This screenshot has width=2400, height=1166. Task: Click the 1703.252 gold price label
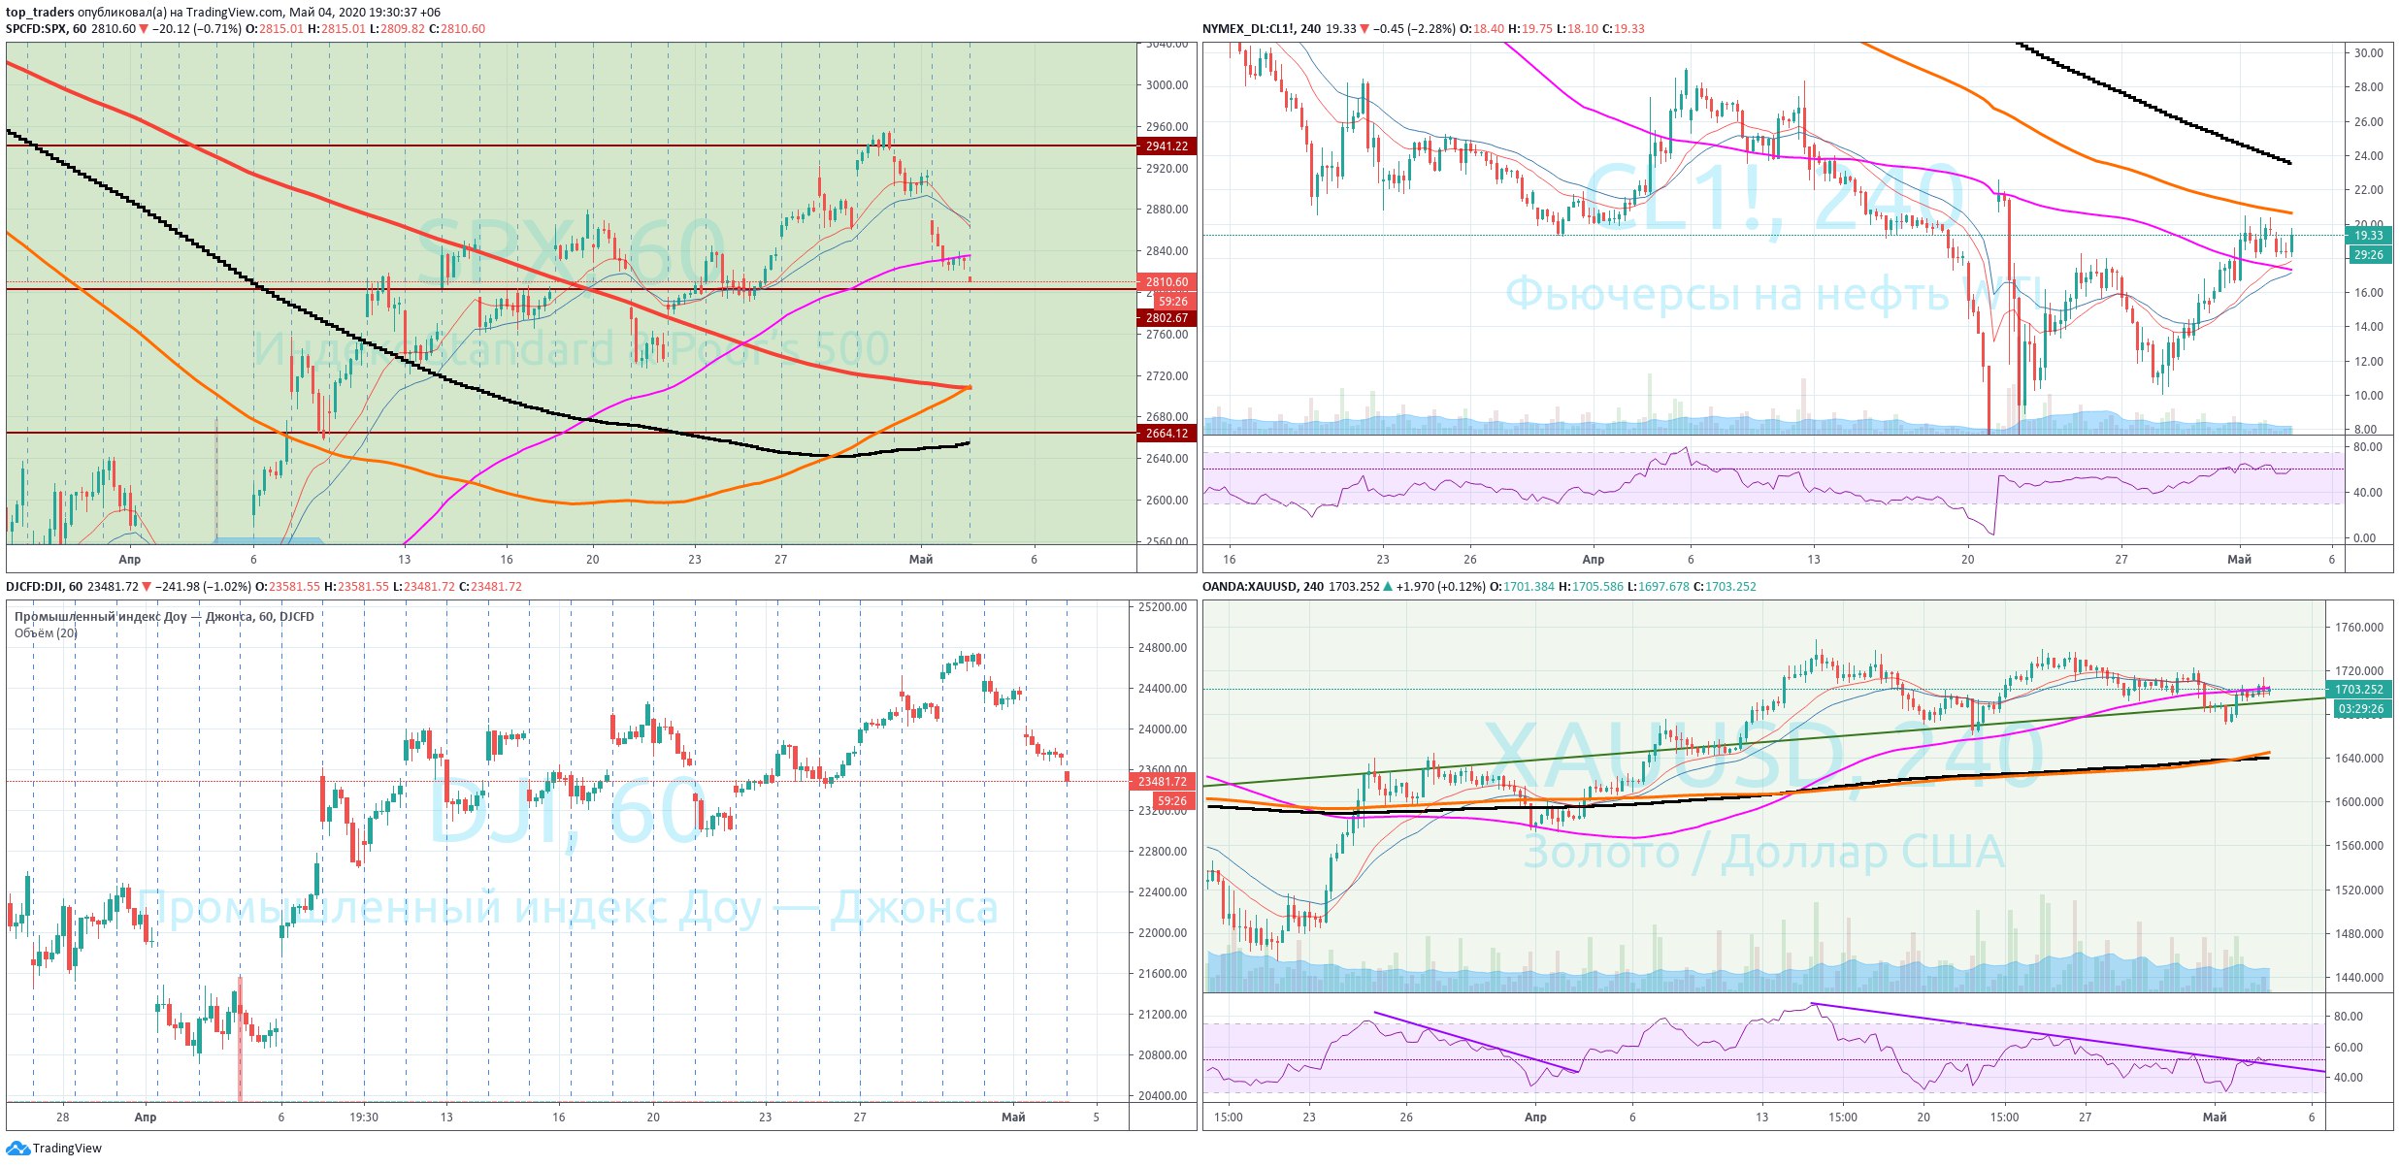(2359, 690)
